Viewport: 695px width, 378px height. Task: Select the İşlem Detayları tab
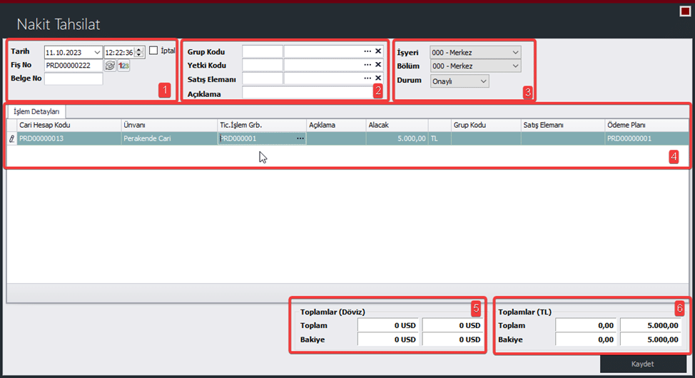pos(37,111)
